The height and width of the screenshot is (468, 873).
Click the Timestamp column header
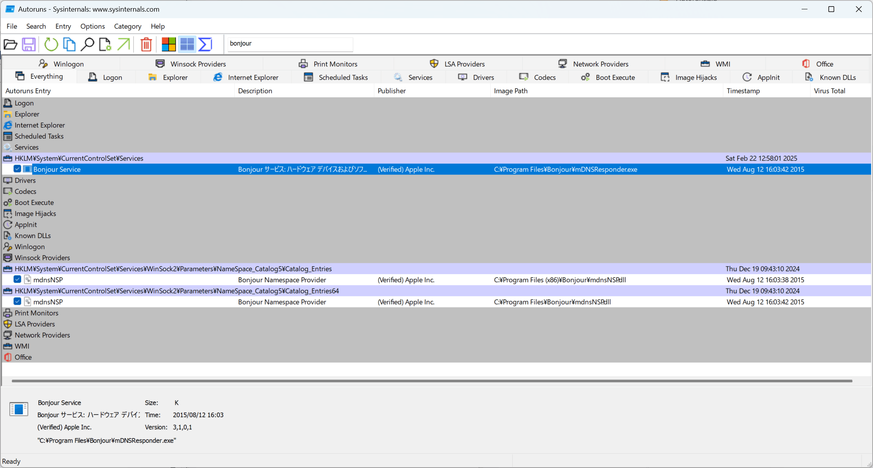pos(743,91)
